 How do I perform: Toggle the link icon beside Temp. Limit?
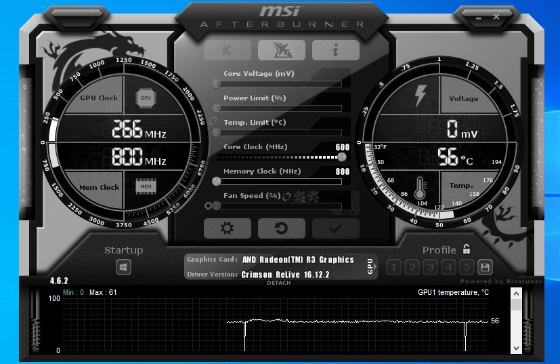pyautogui.click(x=213, y=121)
